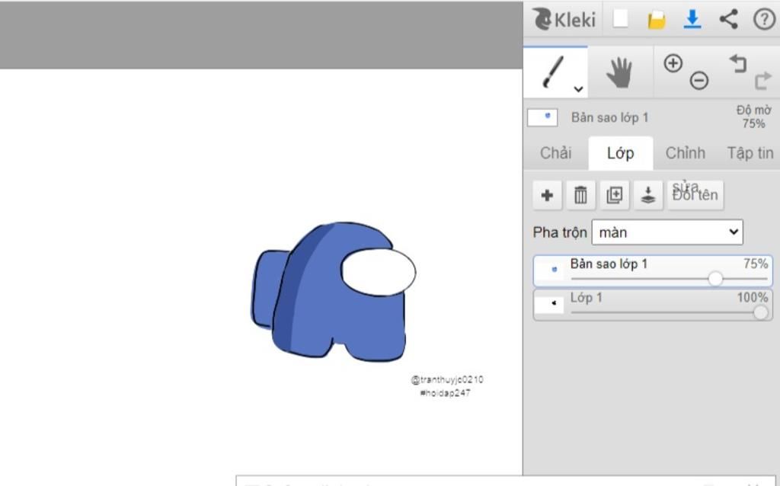780x486 pixels.
Task: Redo the action
Action: click(x=763, y=81)
